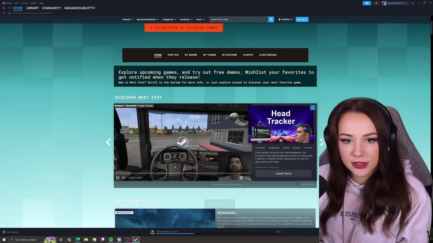This screenshot has width=433, height=243.
Task: Go to previous featured game arrow
Action: click(108, 142)
